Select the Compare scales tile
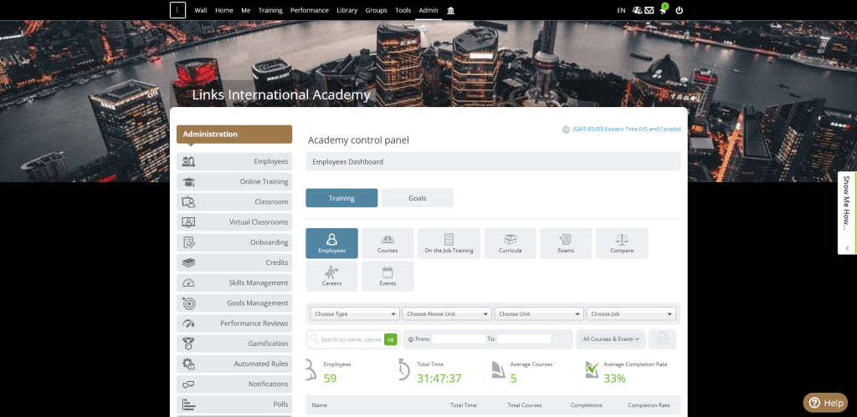 click(622, 243)
